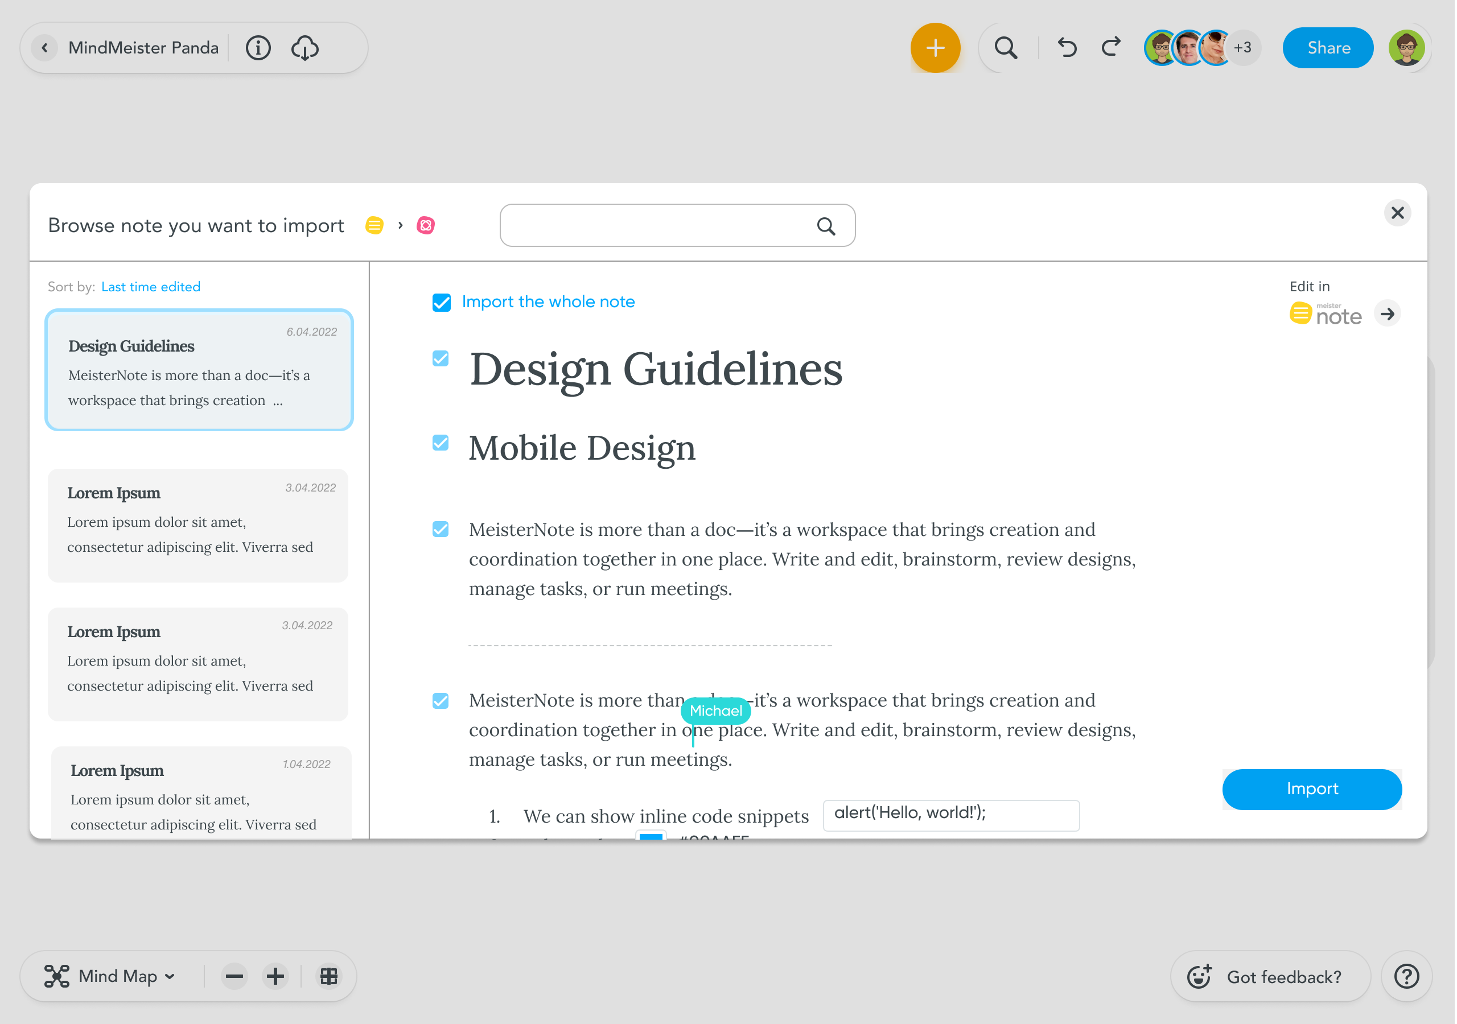Click the cloud download icon
Screen dimensions: 1457x1024
coord(305,48)
